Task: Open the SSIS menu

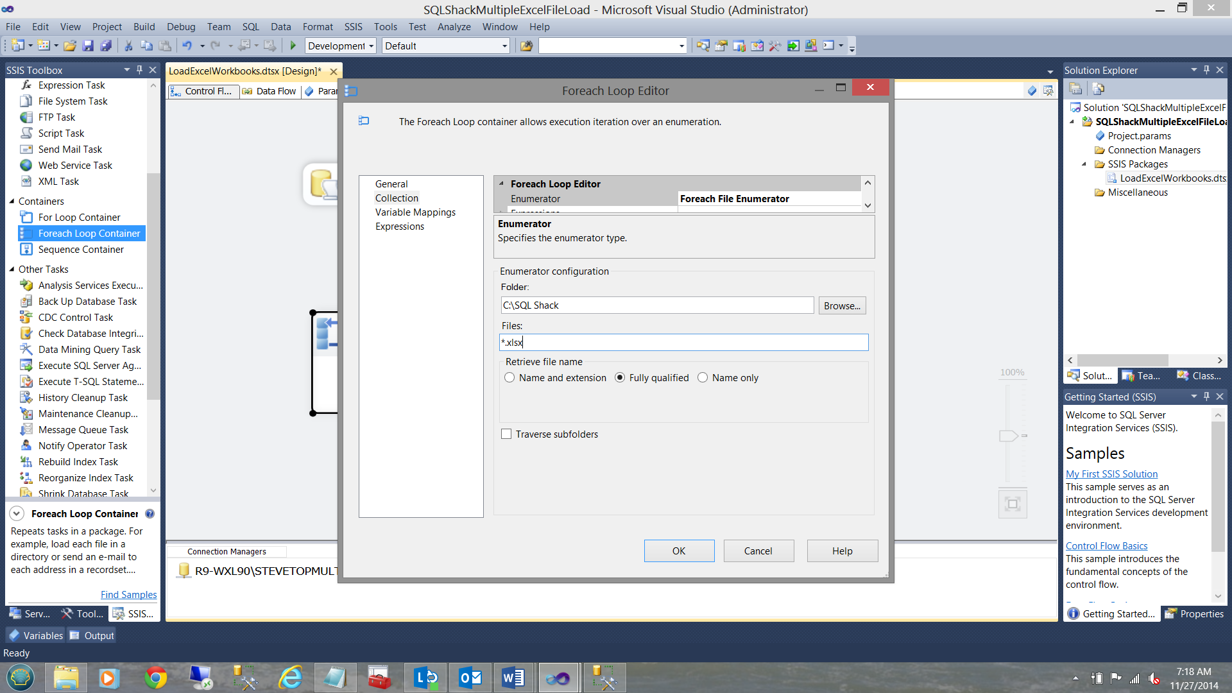Action: [x=353, y=27]
